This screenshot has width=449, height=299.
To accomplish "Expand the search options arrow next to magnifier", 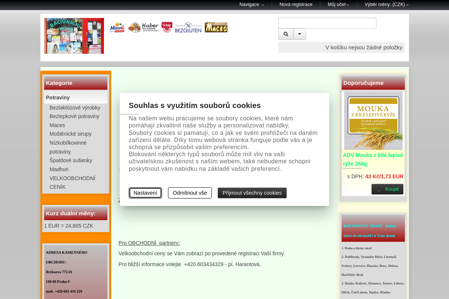I will point(299,34).
